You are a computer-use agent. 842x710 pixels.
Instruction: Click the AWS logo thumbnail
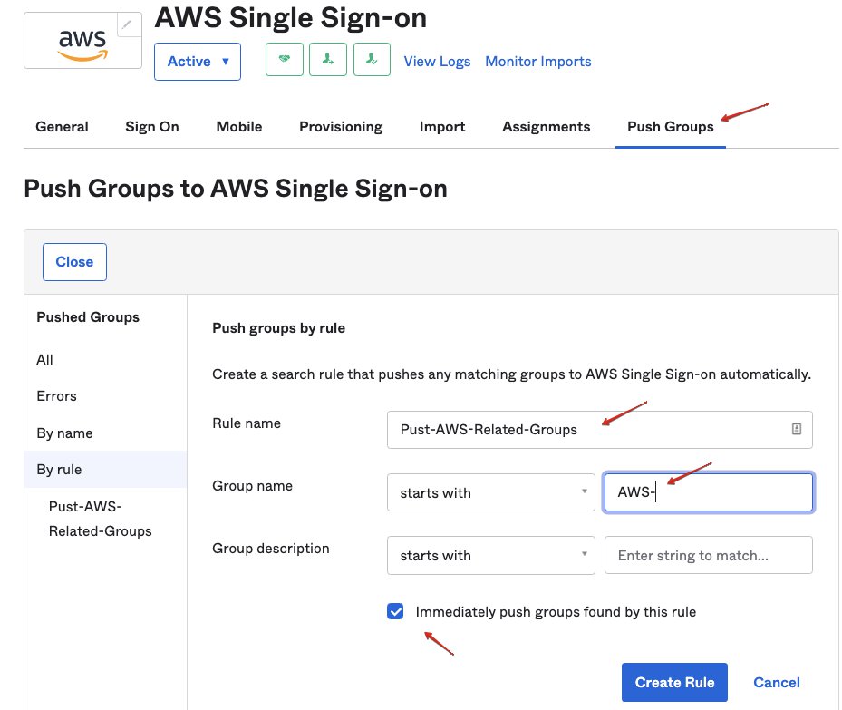(82, 41)
